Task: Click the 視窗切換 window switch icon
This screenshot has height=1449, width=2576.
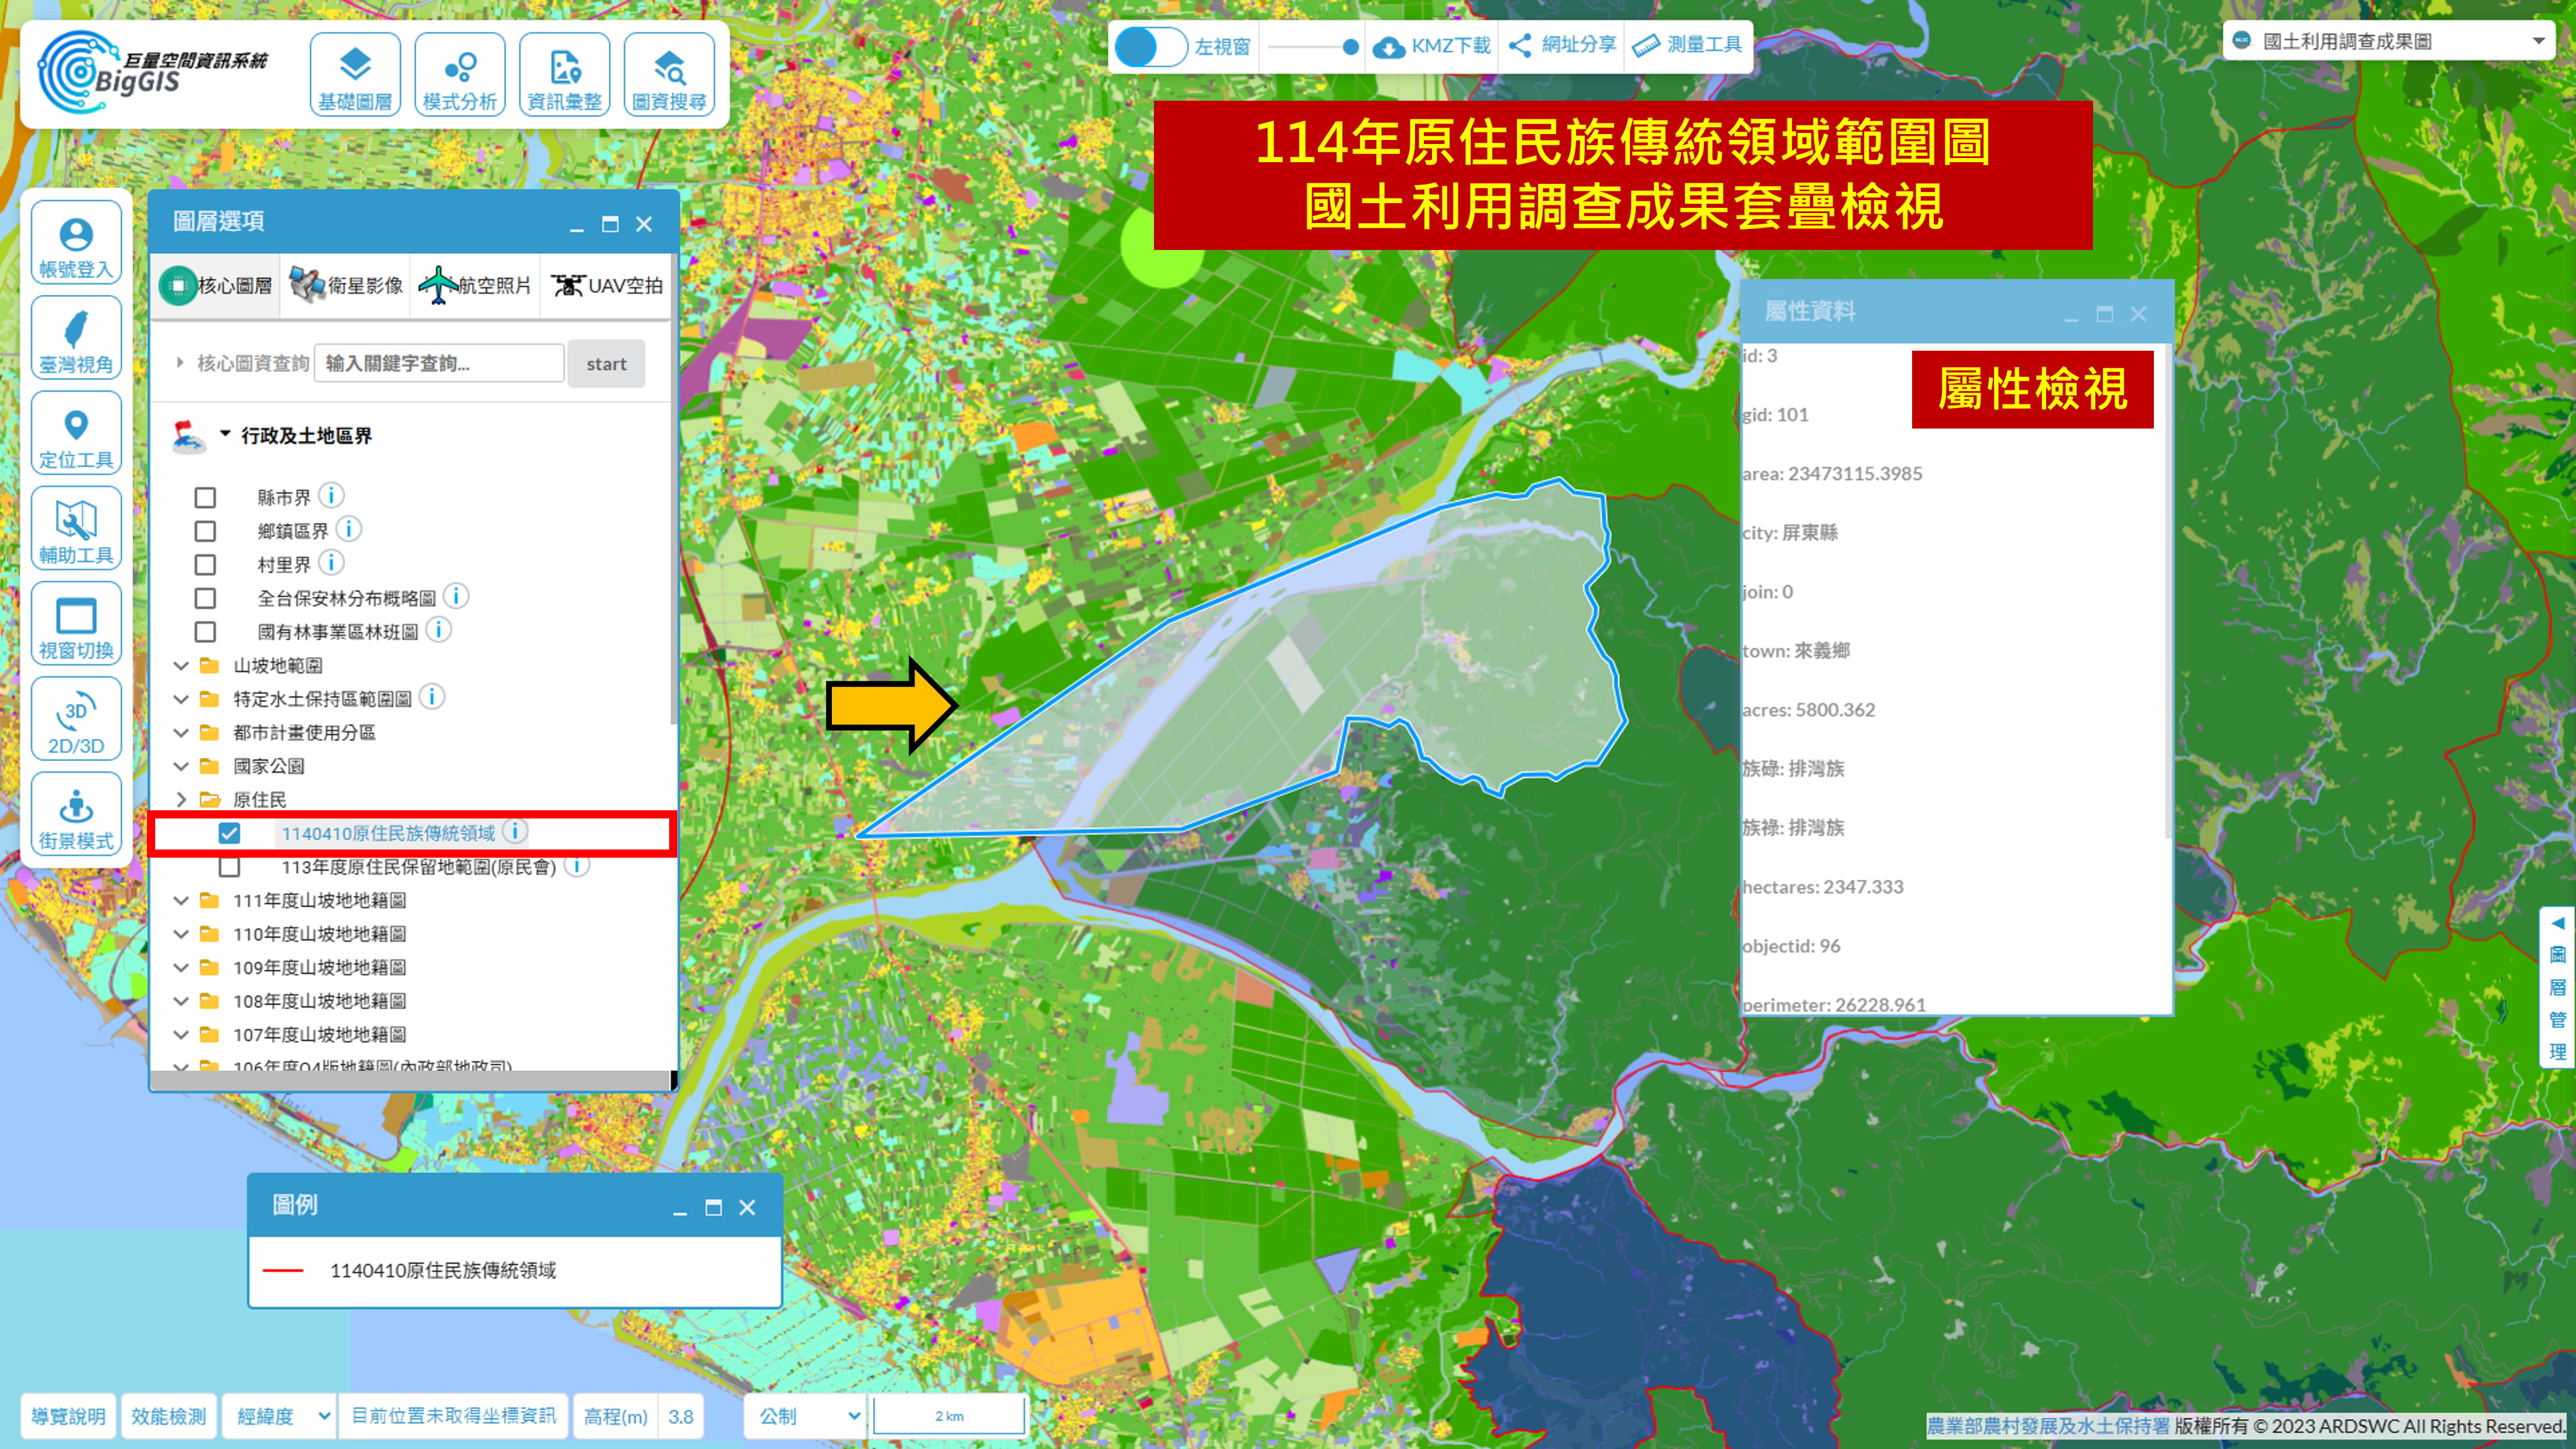Action: 76,623
